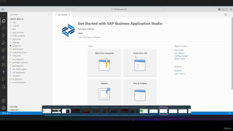Open the ui5.yaml file
Viewport: 233px width, 131px height.
click(x=16, y=76)
